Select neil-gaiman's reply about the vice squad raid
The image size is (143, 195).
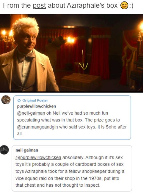[x=70, y=171]
